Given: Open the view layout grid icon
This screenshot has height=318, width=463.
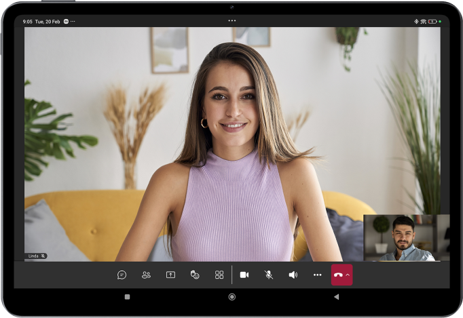Looking at the screenshot, I should pyautogui.click(x=219, y=275).
